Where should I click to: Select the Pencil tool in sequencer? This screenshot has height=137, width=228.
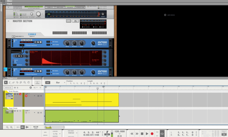click(x=10, y=82)
